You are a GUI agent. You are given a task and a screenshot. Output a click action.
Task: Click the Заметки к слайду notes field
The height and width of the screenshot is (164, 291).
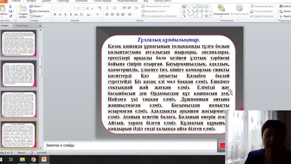(130, 145)
